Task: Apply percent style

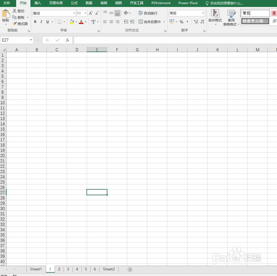Action: click(181, 22)
